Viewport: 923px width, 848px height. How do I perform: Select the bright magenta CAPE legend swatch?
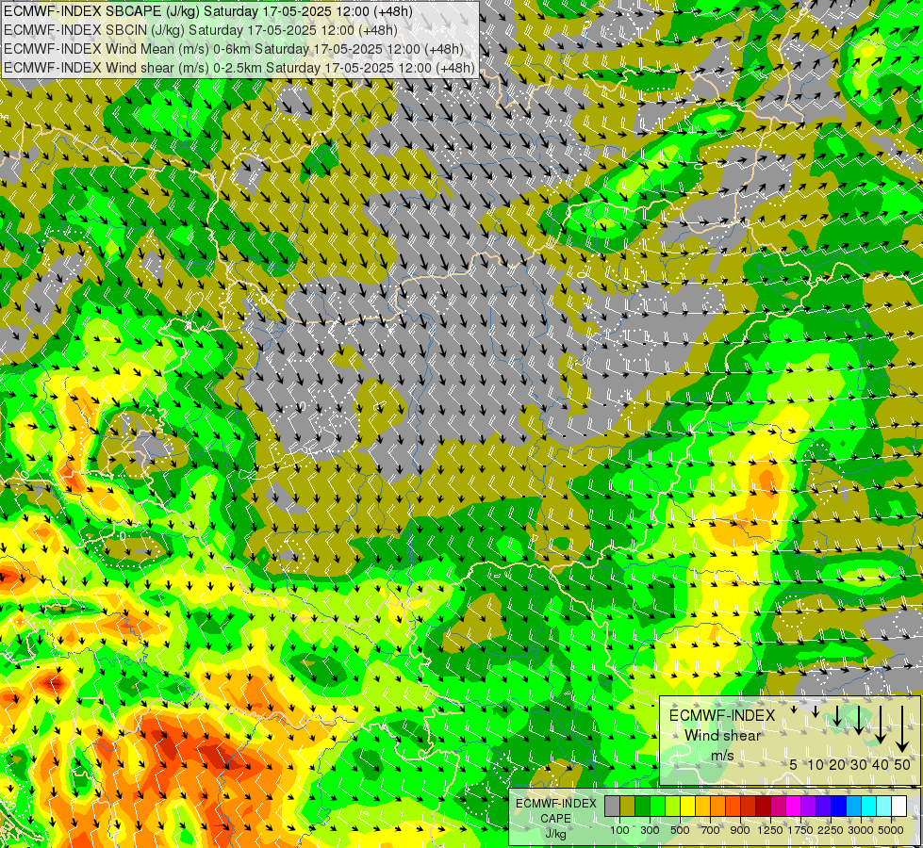click(x=794, y=806)
